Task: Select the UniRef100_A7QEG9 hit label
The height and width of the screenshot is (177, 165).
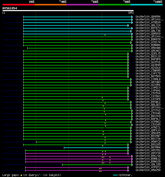Action: [x=148, y=22]
